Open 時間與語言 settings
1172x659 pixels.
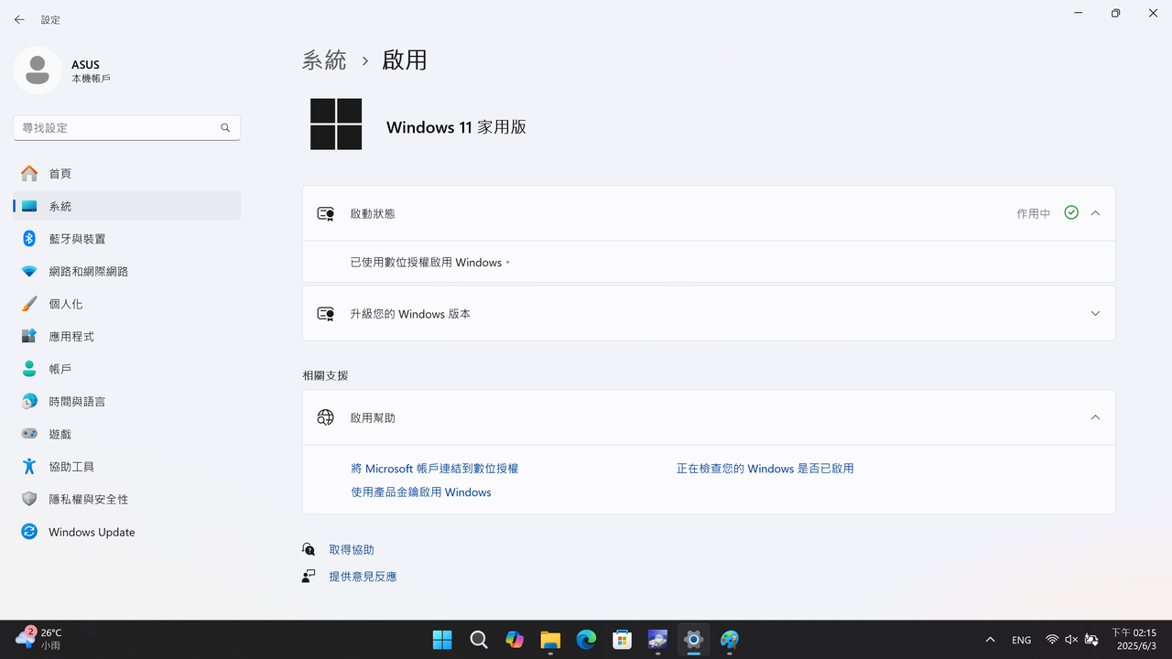click(x=126, y=401)
